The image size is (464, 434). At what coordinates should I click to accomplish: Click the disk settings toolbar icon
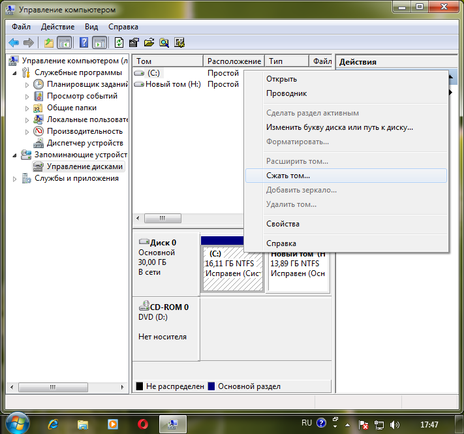coord(179,42)
